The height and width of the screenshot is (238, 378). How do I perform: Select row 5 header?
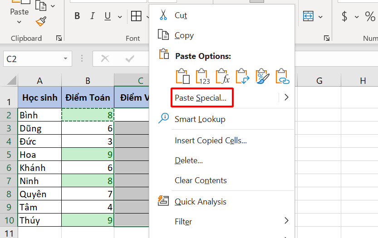pyautogui.click(x=9, y=155)
